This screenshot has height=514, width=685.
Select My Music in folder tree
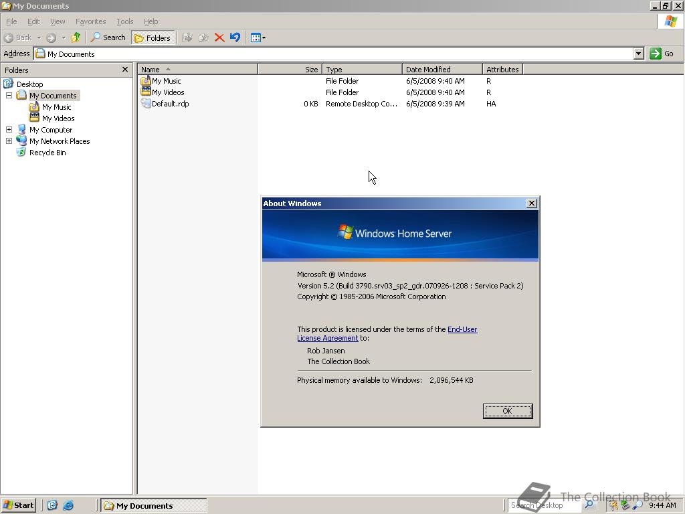tap(56, 107)
